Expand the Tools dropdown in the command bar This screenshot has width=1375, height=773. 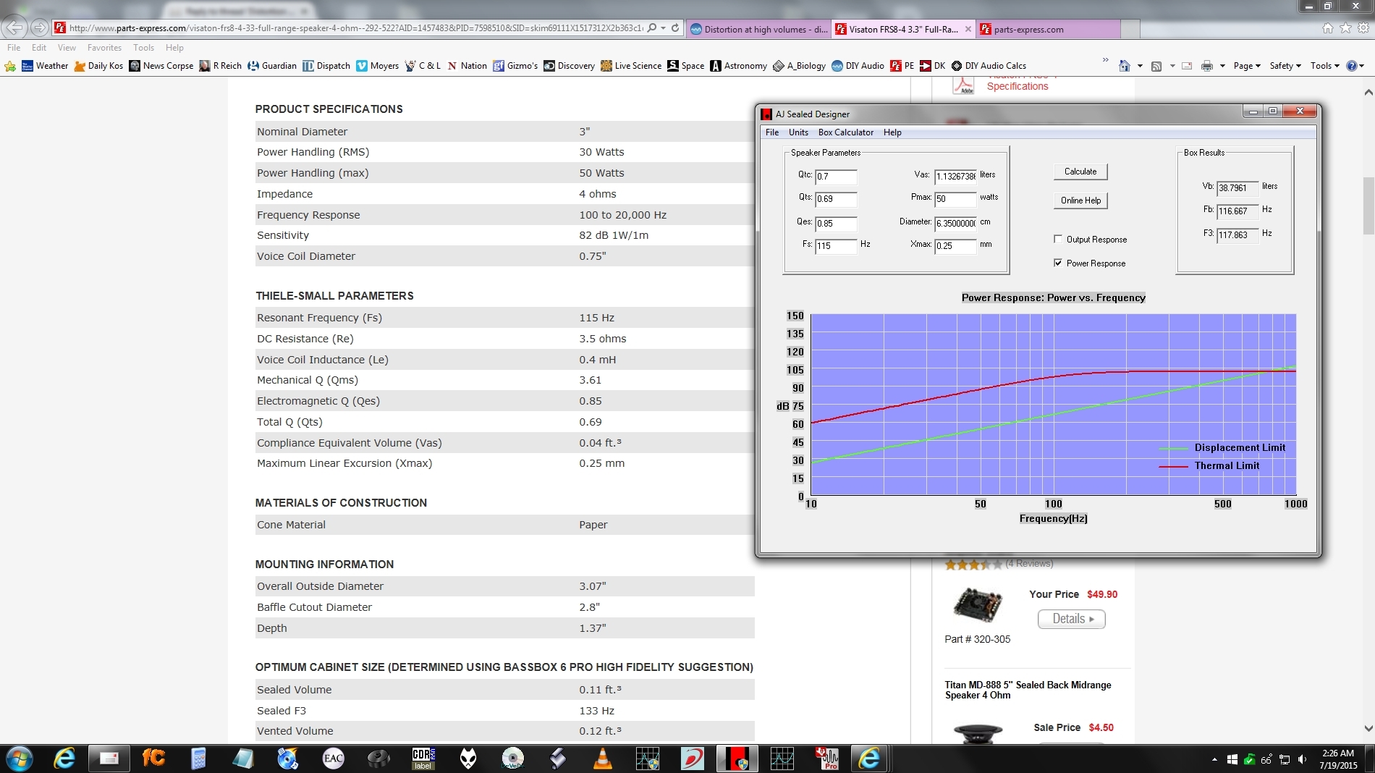click(x=1325, y=66)
